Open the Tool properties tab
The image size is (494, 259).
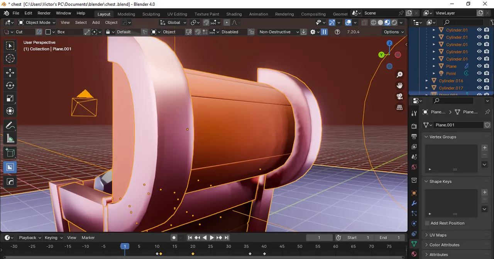click(414, 113)
